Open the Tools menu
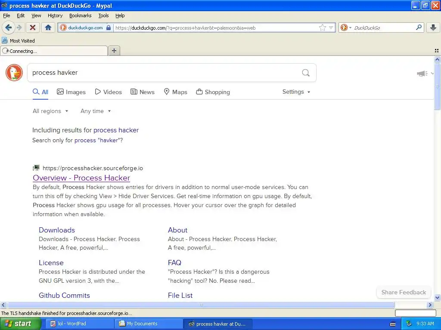Viewport: 441px width, 330px height. click(x=103, y=15)
